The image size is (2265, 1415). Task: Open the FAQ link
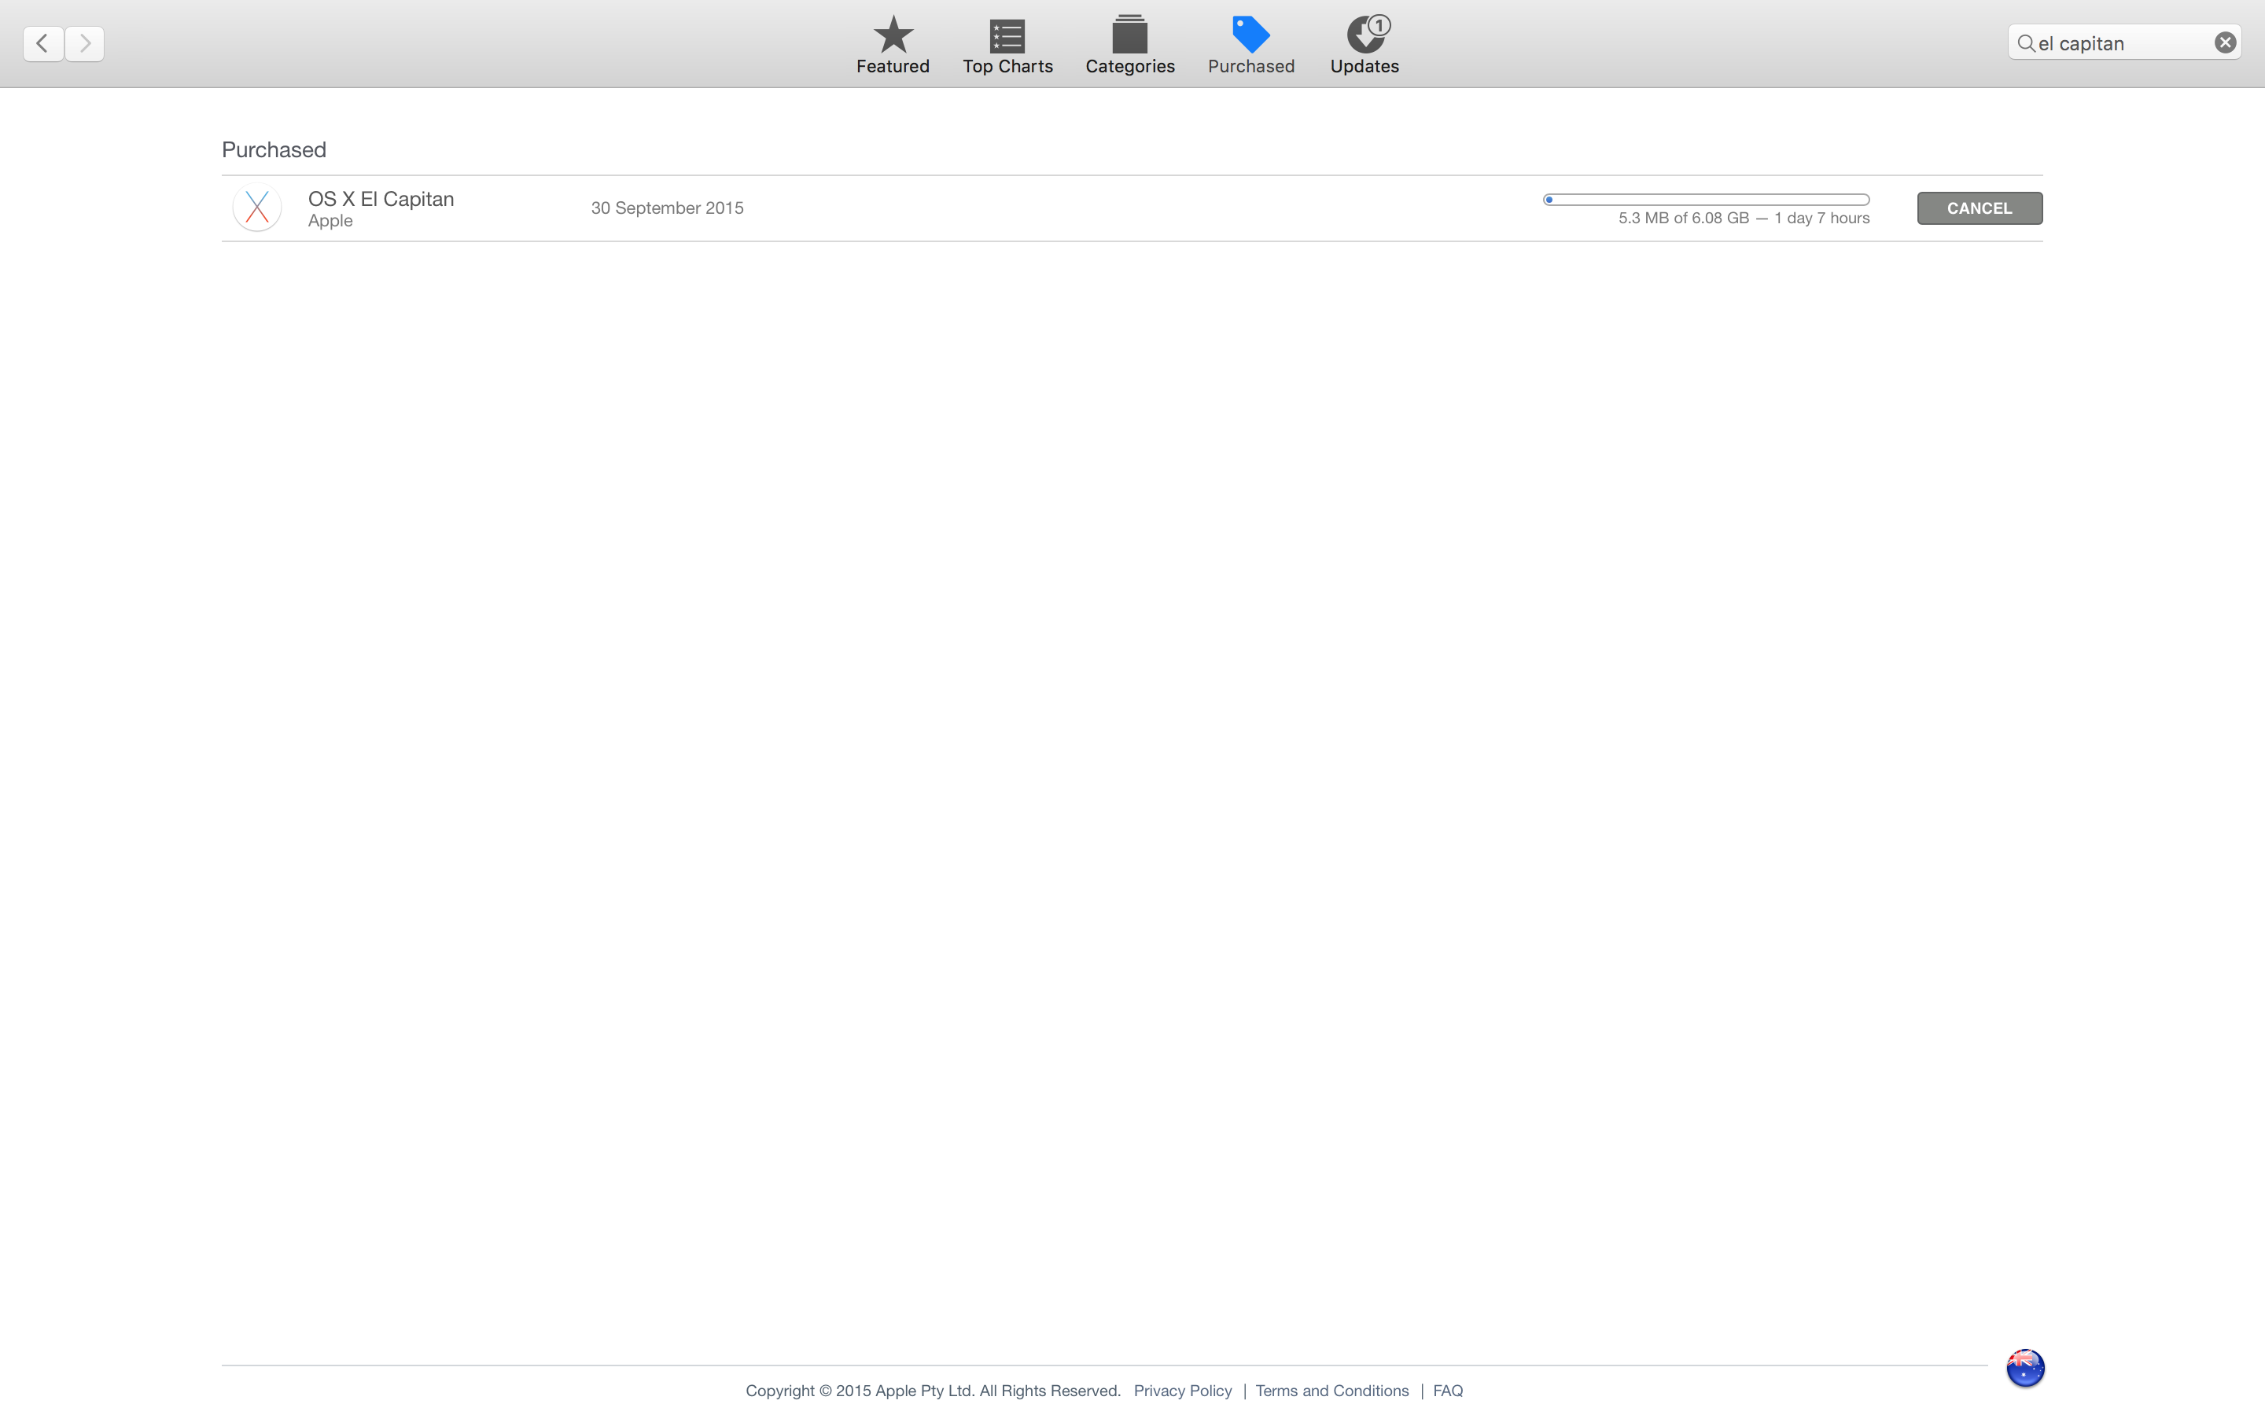1447,1391
